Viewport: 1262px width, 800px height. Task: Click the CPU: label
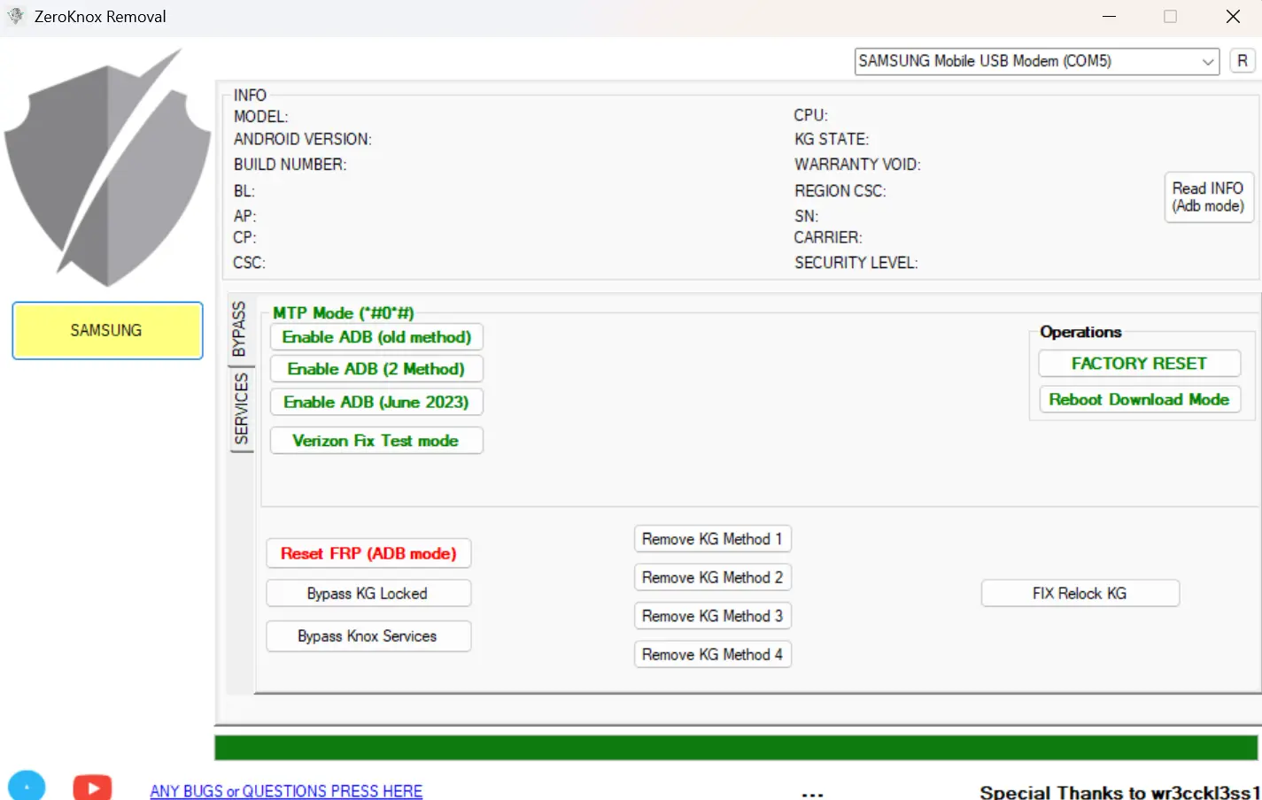pos(811,115)
